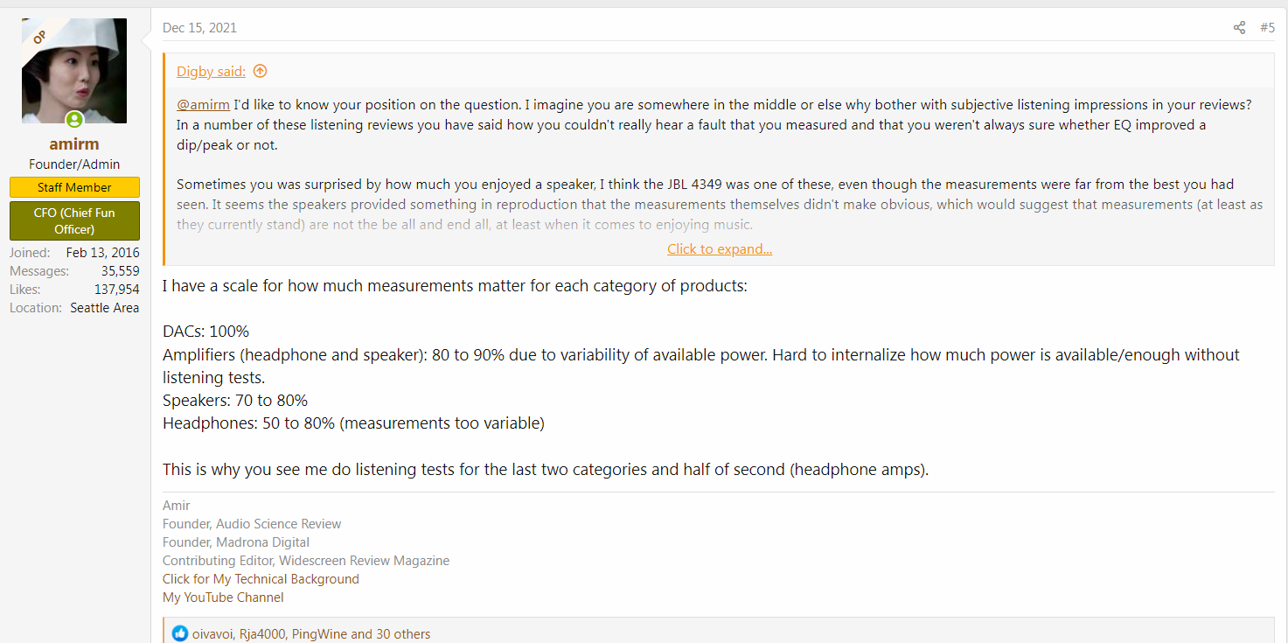This screenshot has width=1288, height=643.
Task: Open the 'My YouTube Channel' signature link
Action: [x=223, y=598]
